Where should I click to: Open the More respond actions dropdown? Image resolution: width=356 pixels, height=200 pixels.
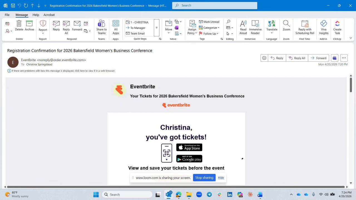87,31
